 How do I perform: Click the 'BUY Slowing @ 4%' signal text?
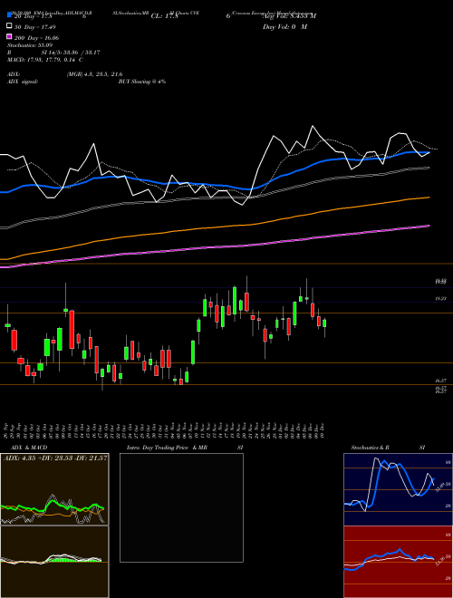coord(142,82)
